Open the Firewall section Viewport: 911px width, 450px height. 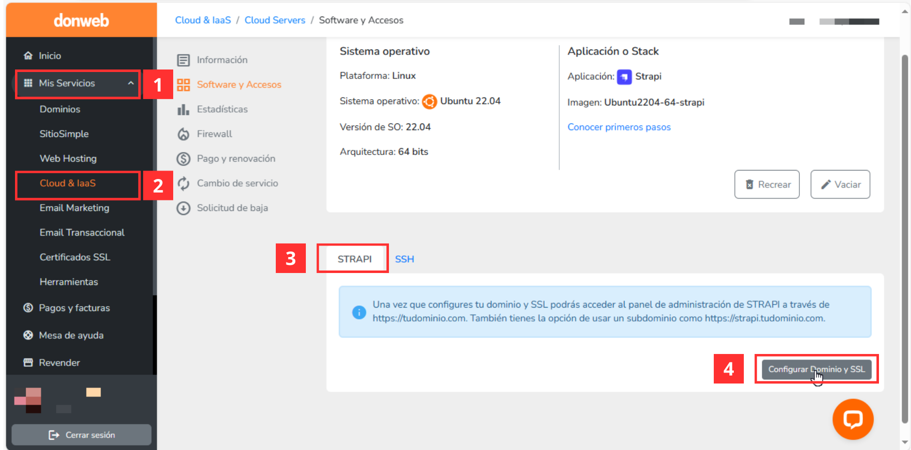click(214, 133)
